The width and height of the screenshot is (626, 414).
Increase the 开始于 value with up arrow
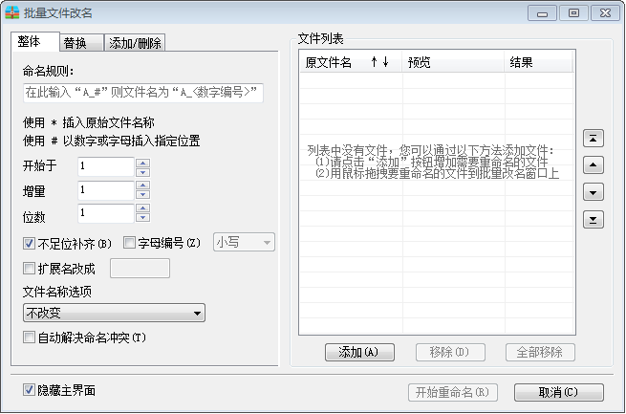pos(143,163)
